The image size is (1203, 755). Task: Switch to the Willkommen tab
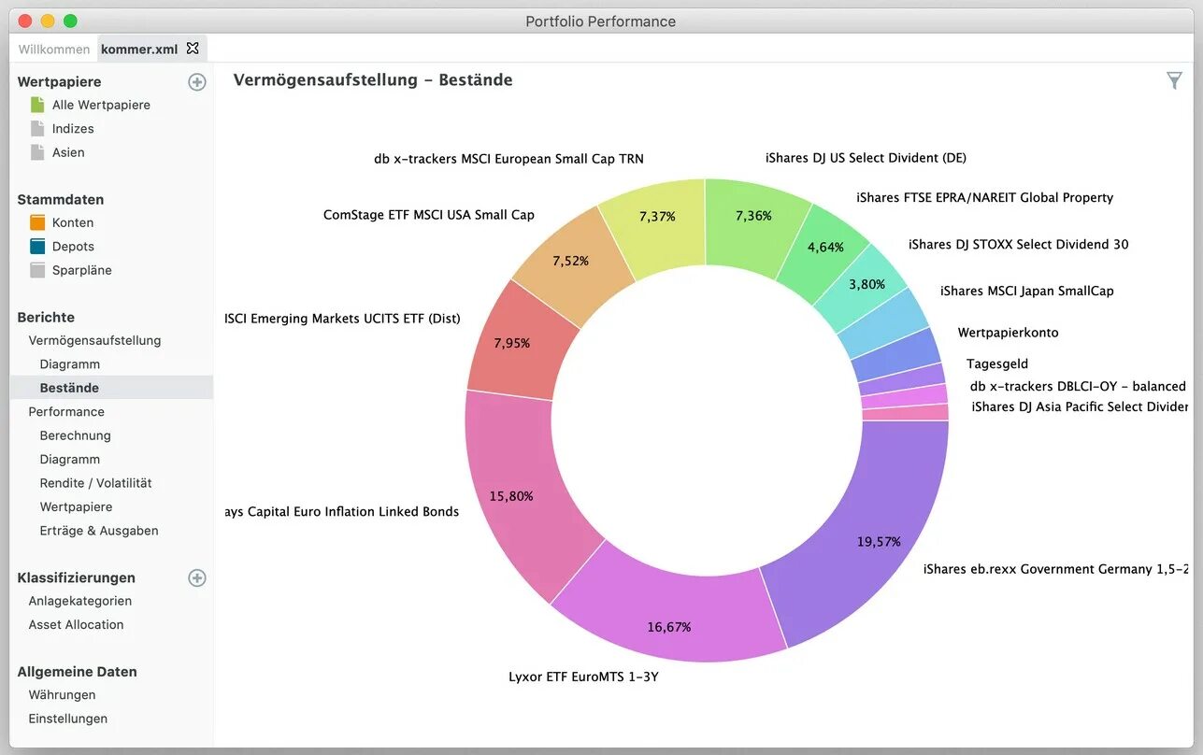pyautogui.click(x=54, y=49)
